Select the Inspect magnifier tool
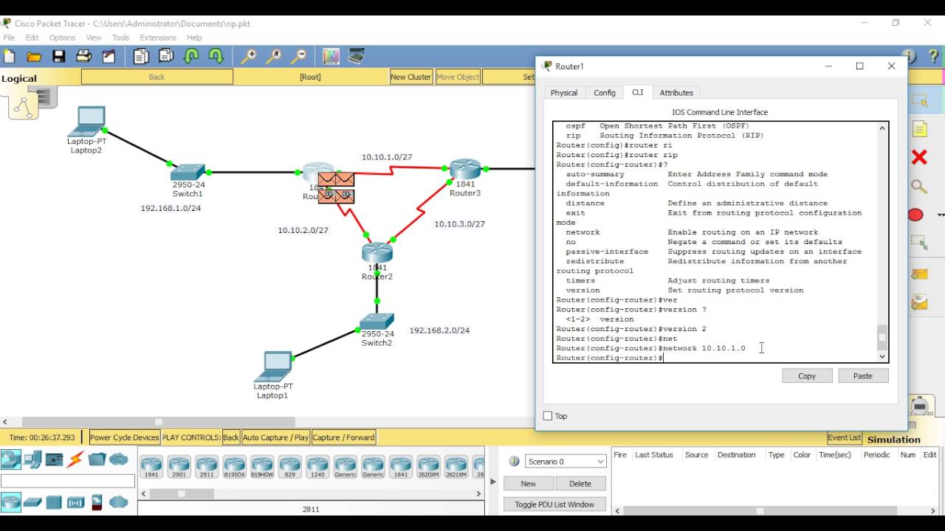 919,186
